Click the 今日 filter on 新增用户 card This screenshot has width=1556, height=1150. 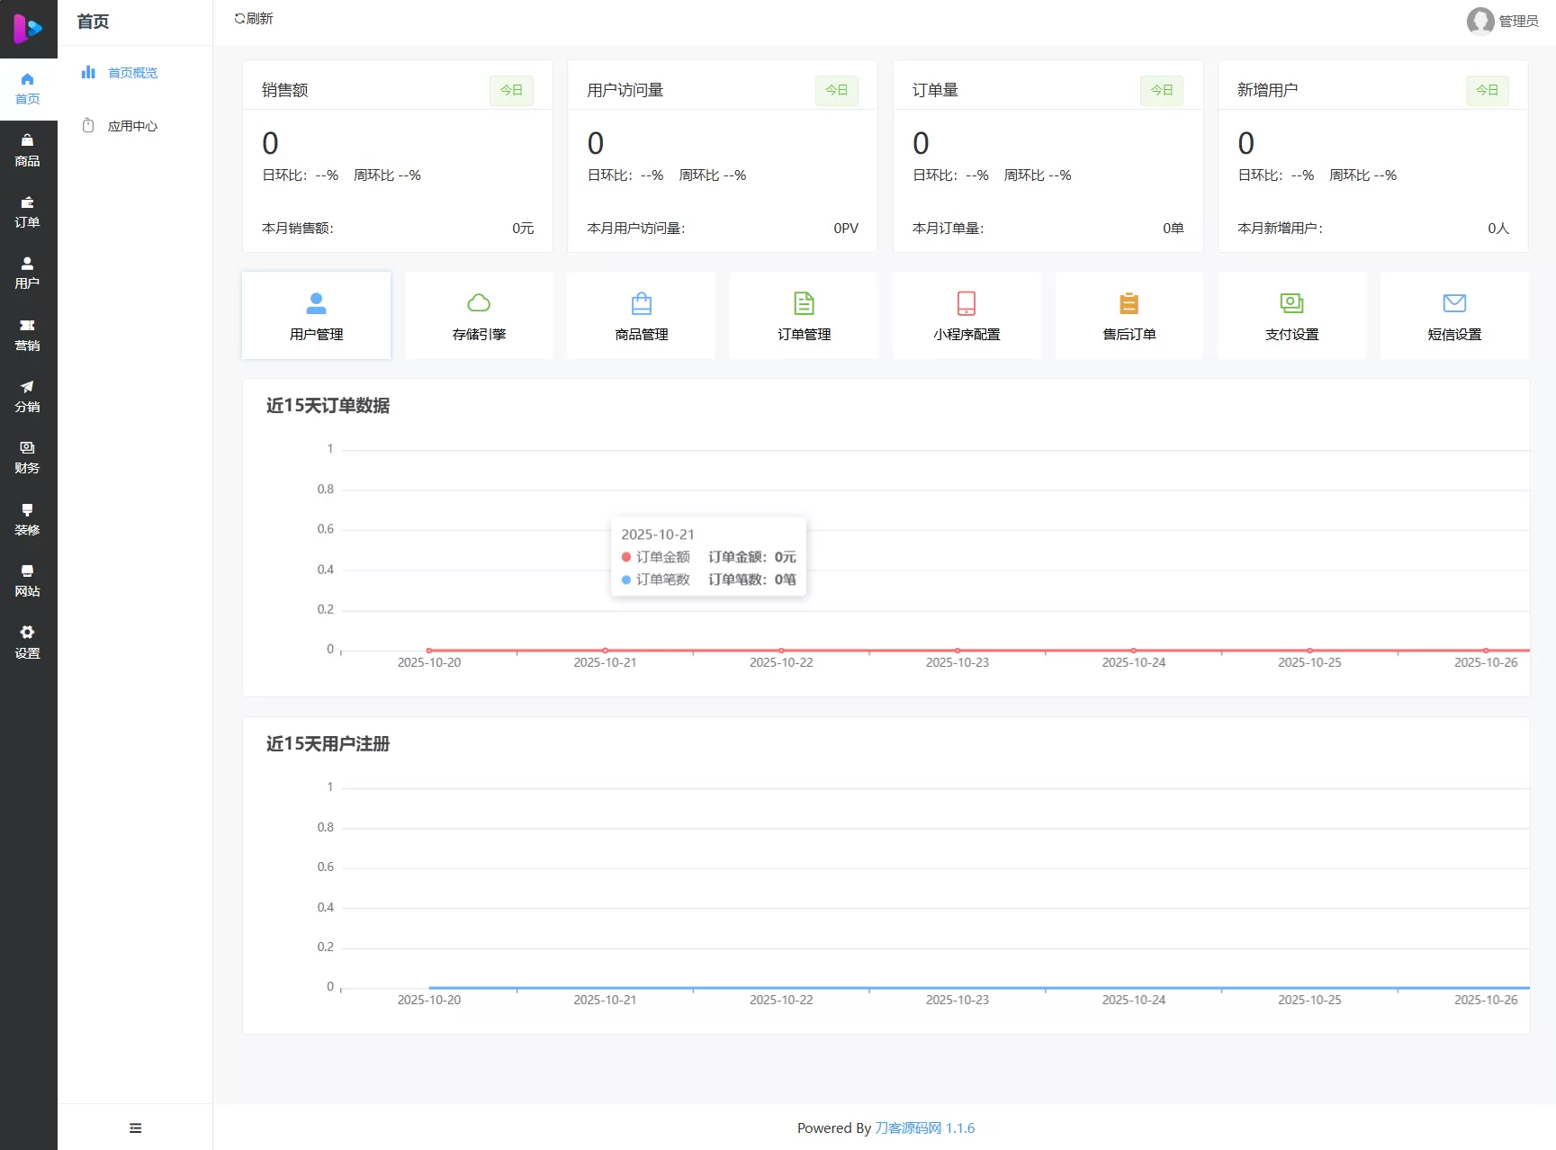click(x=1488, y=90)
